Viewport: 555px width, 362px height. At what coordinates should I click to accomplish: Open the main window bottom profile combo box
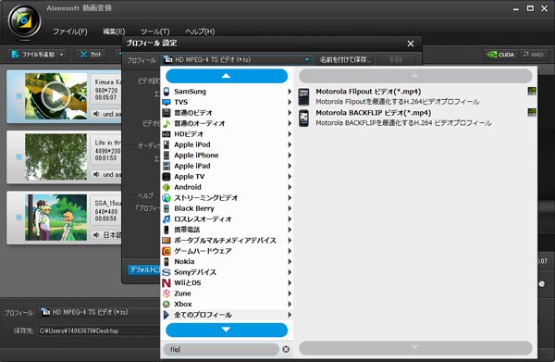99,312
